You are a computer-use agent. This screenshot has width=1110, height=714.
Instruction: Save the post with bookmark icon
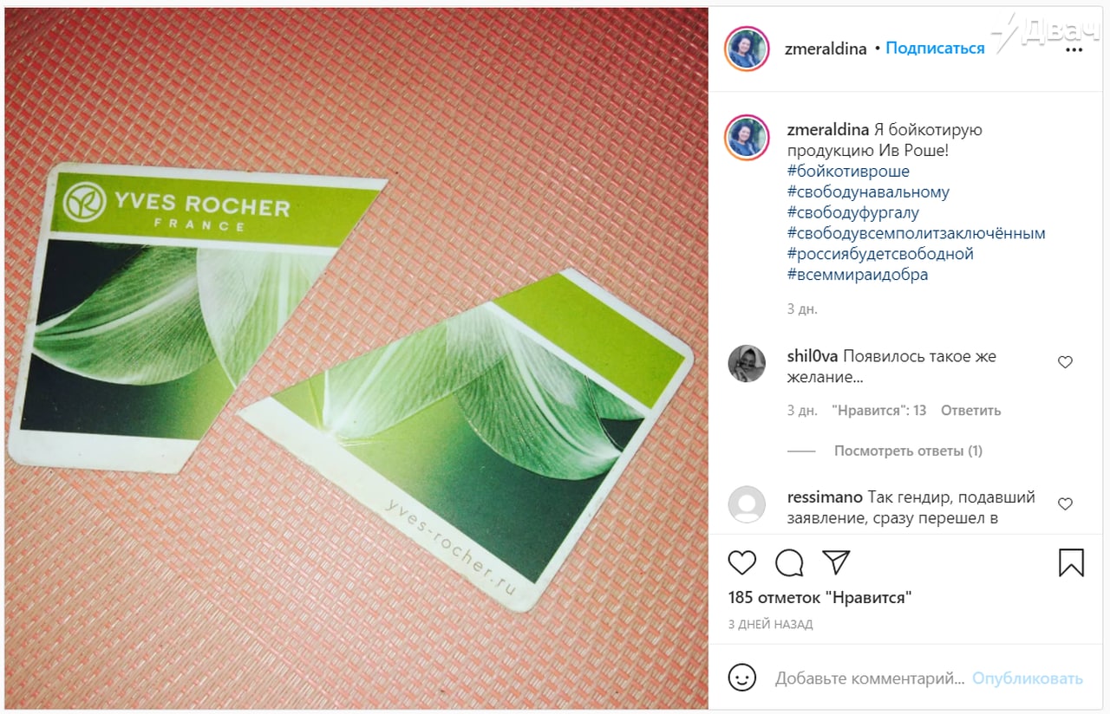pyautogui.click(x=1072, y=563)
